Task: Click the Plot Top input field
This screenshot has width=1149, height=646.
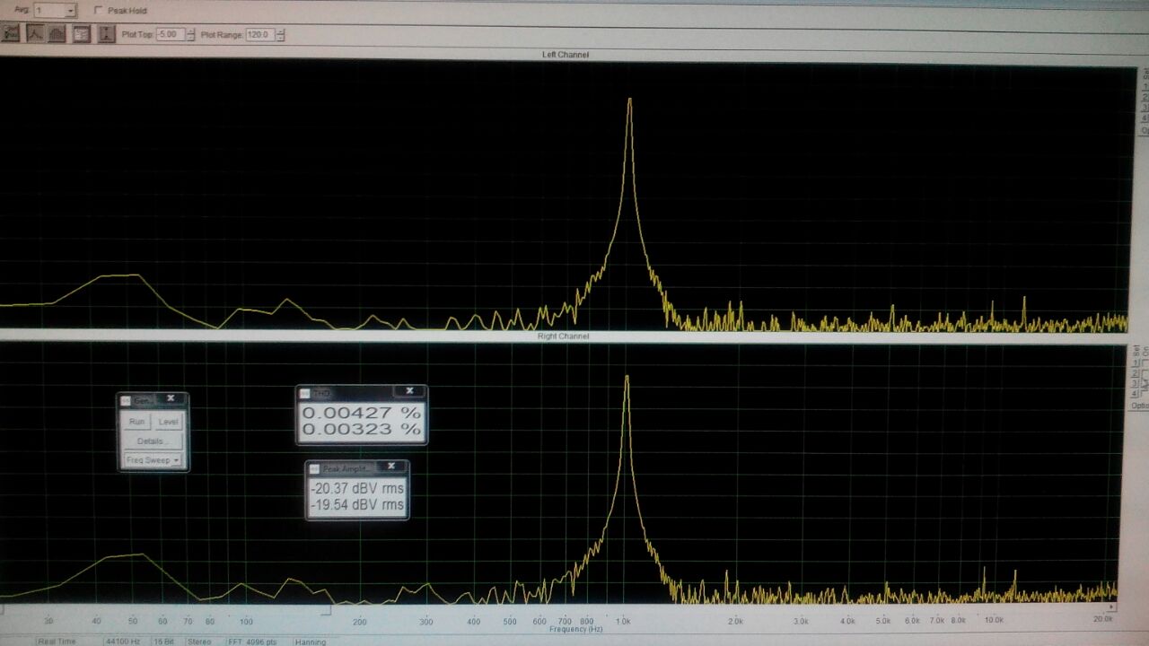Action: point(170,34)
